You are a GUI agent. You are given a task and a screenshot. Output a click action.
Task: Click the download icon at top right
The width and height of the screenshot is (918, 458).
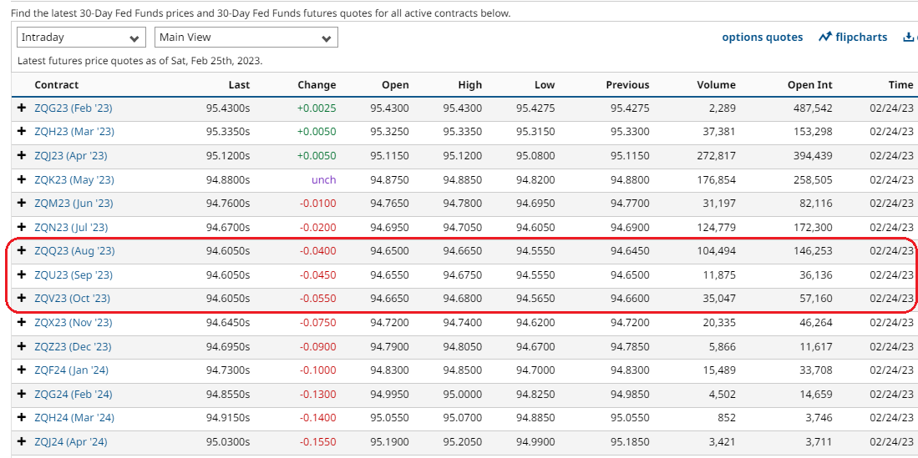pos(909,38)
